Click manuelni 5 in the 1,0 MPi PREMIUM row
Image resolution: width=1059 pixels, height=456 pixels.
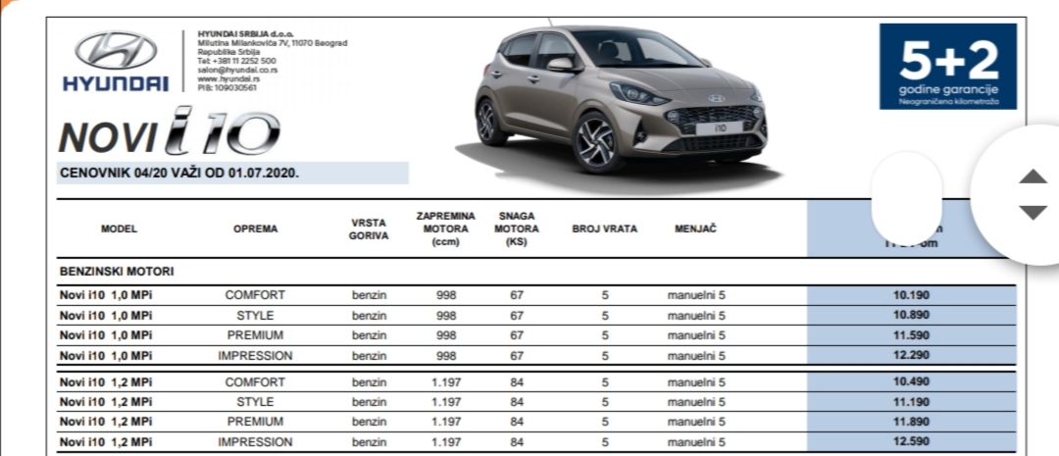(x=696, y=335)
